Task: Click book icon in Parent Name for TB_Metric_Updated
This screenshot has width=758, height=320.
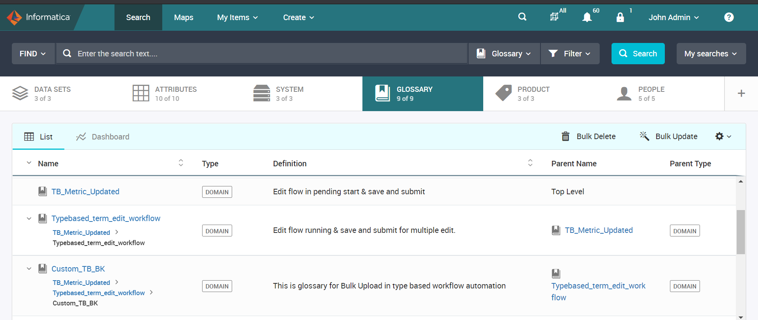Action: tap(556, 230)
